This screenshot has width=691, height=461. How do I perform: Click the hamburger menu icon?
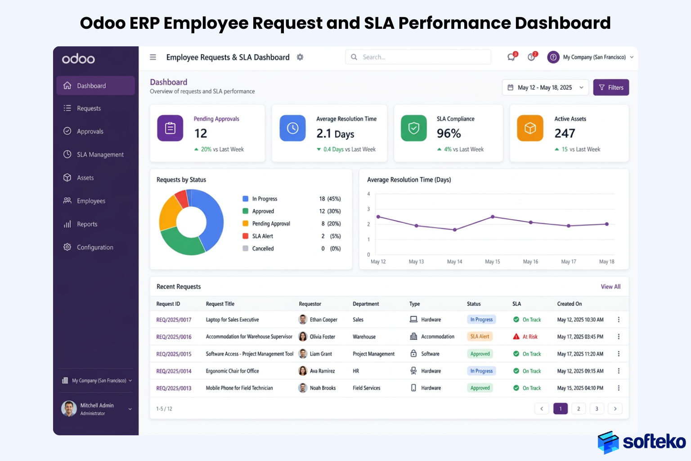click(x=153, y=57)
